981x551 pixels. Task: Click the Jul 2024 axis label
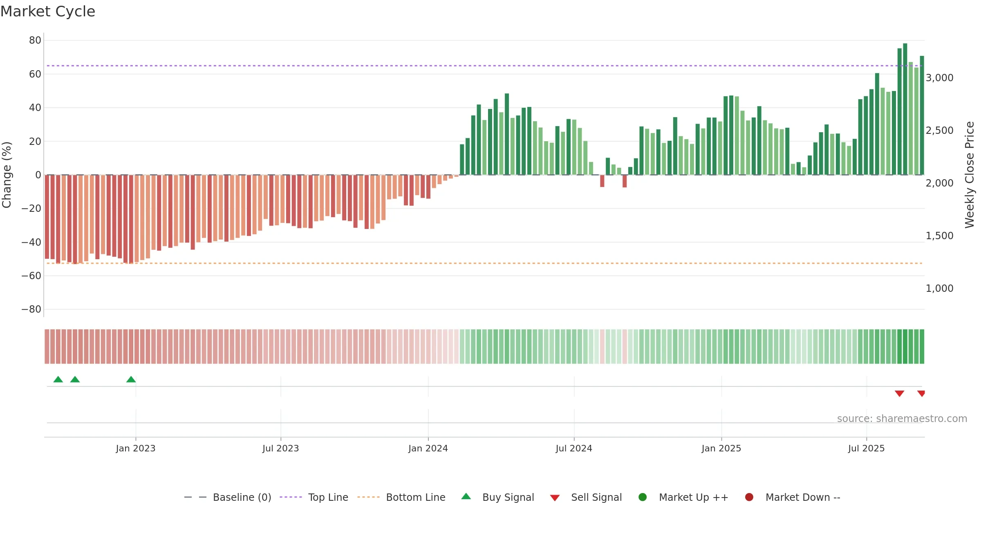coord(574,448)
